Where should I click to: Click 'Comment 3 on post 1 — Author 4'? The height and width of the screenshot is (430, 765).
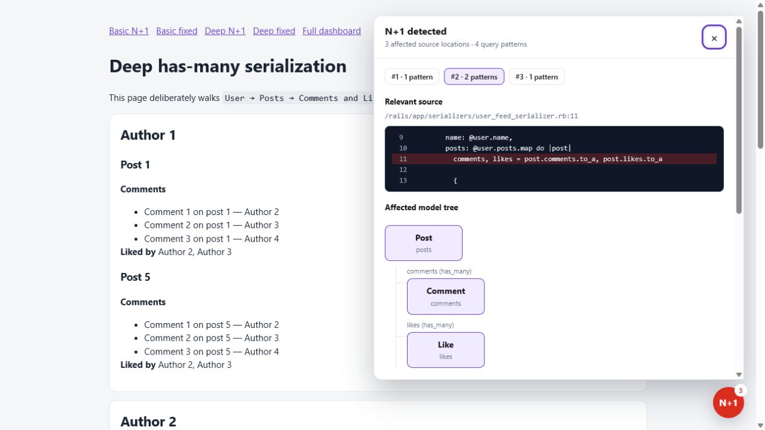(x=211, y=239)
